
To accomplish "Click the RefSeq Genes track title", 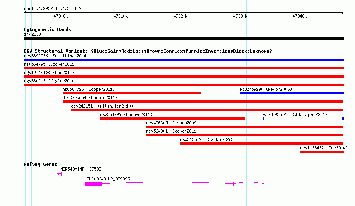I will (40, 164).
